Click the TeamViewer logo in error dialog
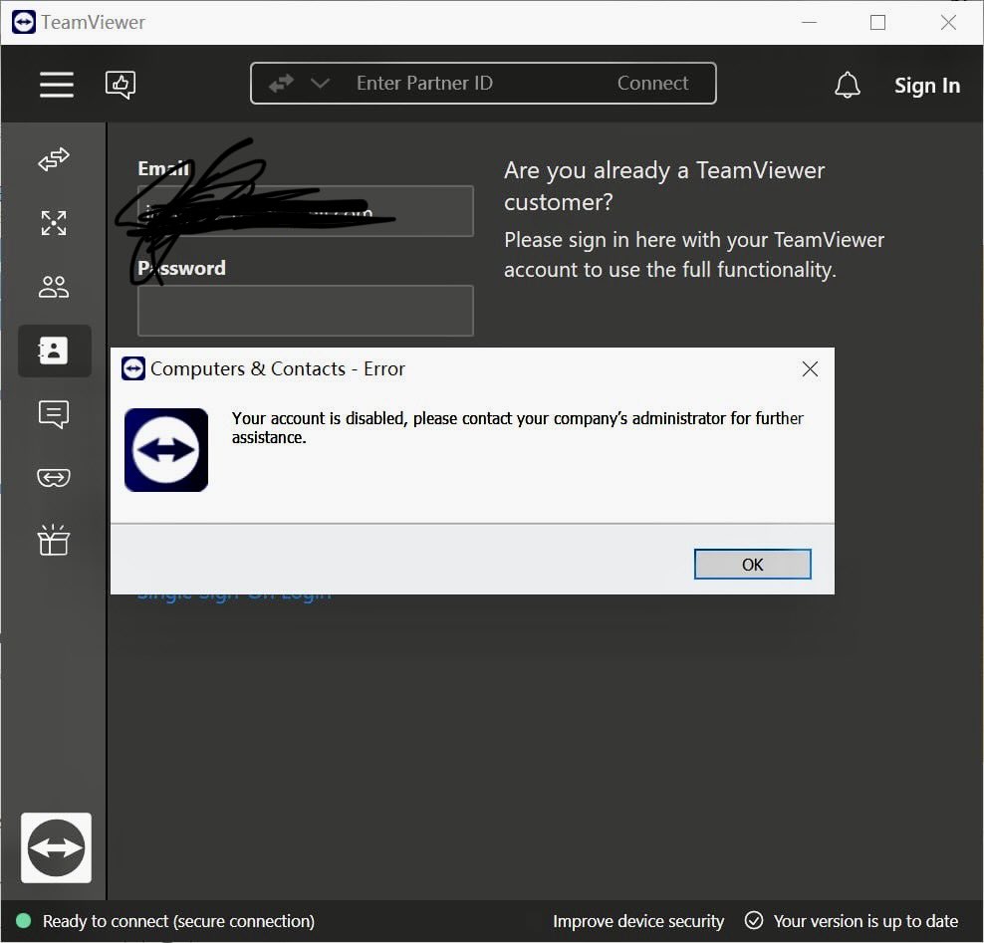The image size is (984, 943). pyautogui.click(x=166, y=450)
